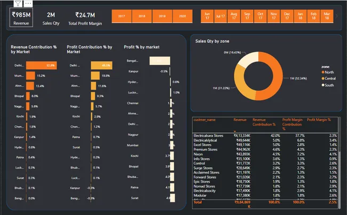Click the ₹4,13,334K revenue cell
This screenshot has width=347, height=215.
242,136
